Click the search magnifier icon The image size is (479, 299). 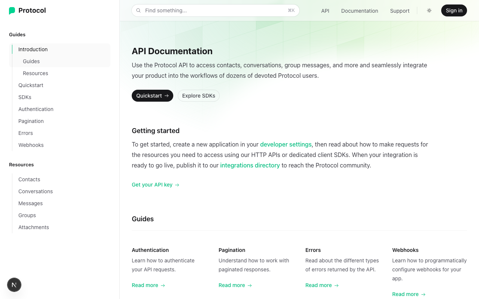click(x=138, y=10)
